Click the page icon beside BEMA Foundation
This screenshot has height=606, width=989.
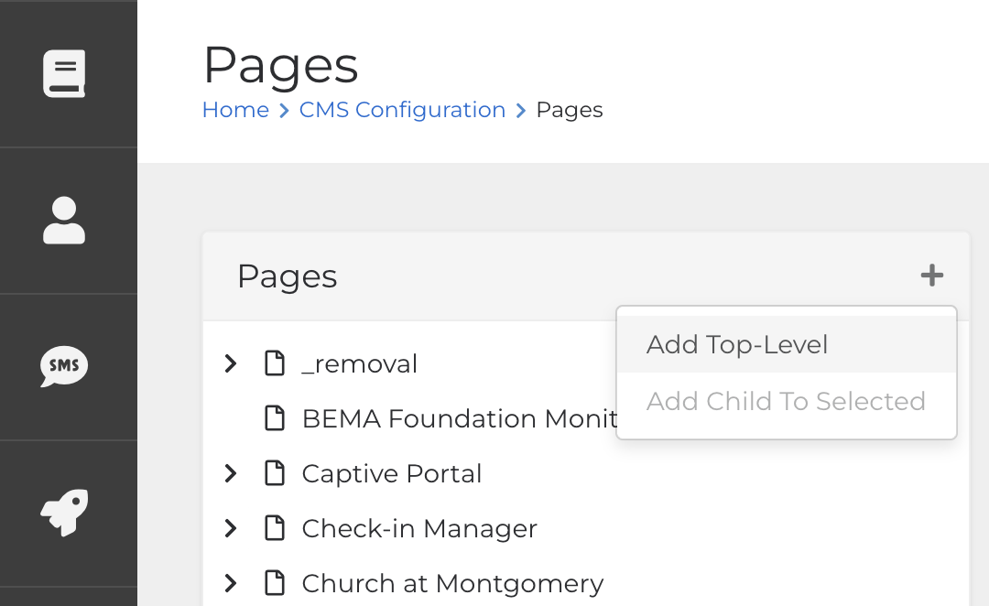click(275, 418)
